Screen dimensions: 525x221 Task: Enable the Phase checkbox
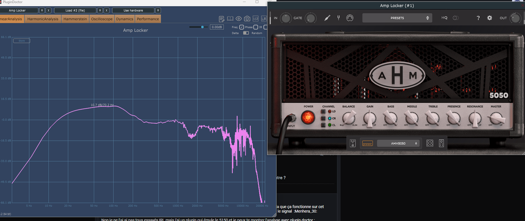(255, 27)
